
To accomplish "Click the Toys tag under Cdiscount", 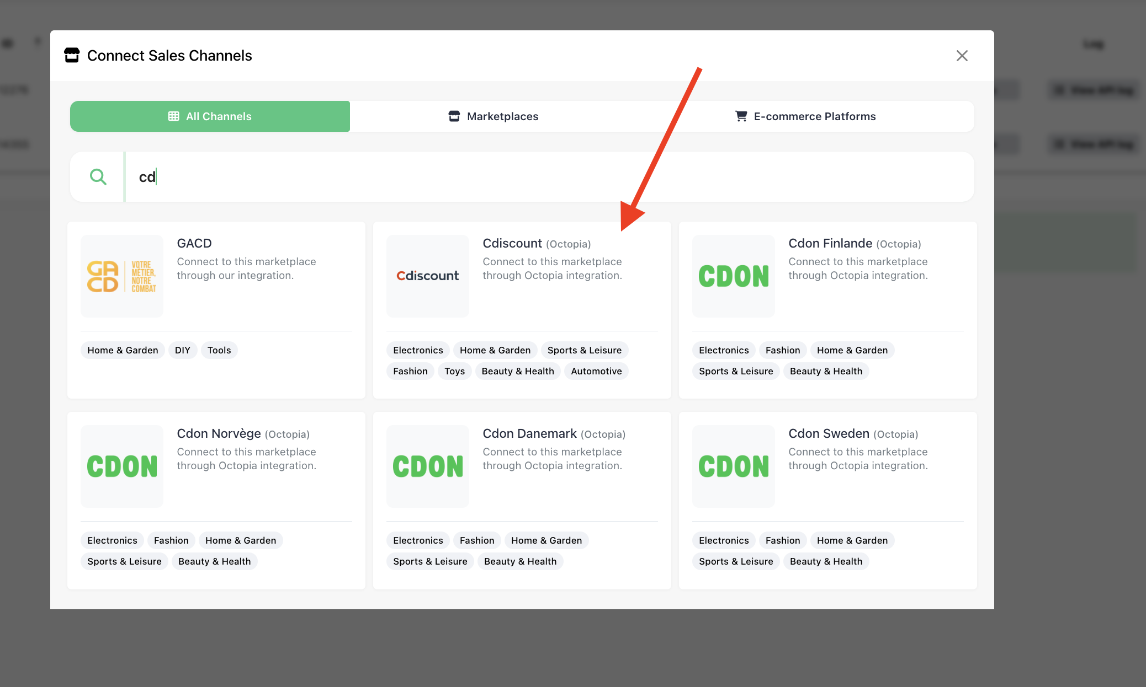I will (454, 372).
